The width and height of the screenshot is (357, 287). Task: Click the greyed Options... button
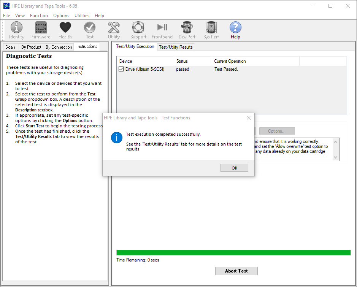[277, 131]
